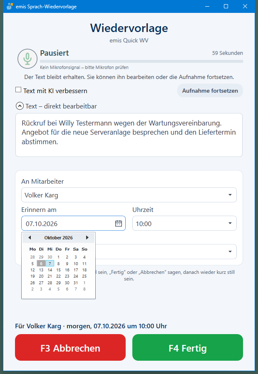Screen dimensions: 258x374
Task: Click the recording time progress bar
Action: (x=141, y=62)
